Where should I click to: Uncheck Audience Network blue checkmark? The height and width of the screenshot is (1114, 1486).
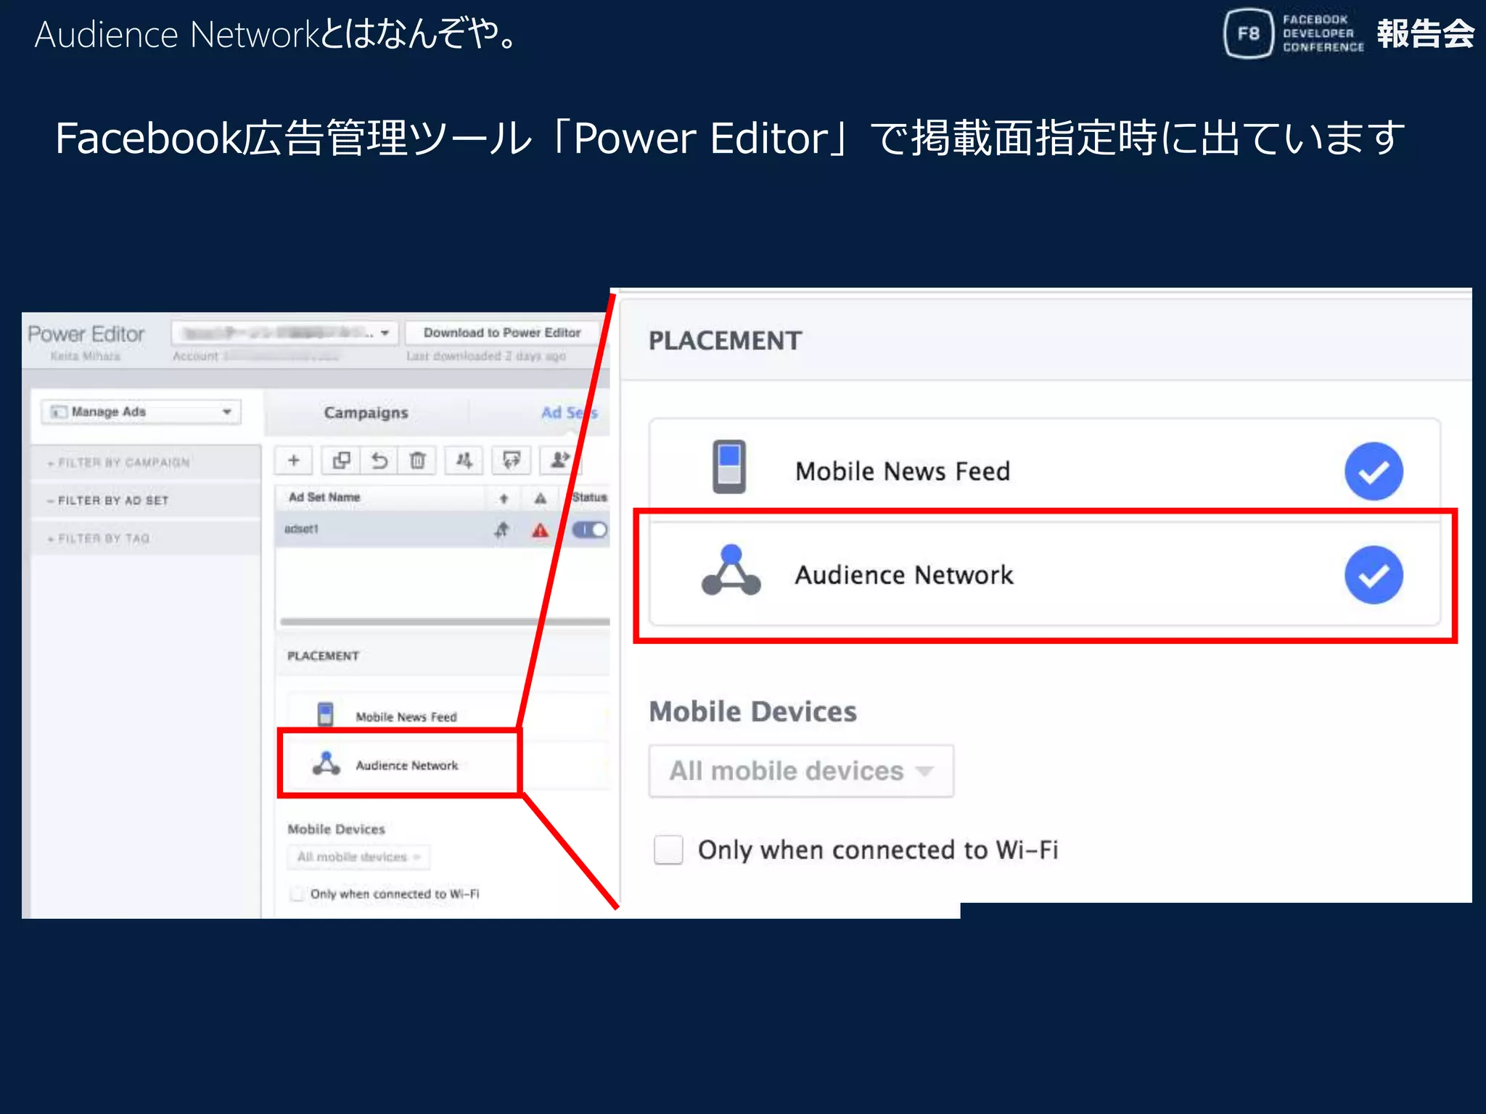click(1374, 575)
